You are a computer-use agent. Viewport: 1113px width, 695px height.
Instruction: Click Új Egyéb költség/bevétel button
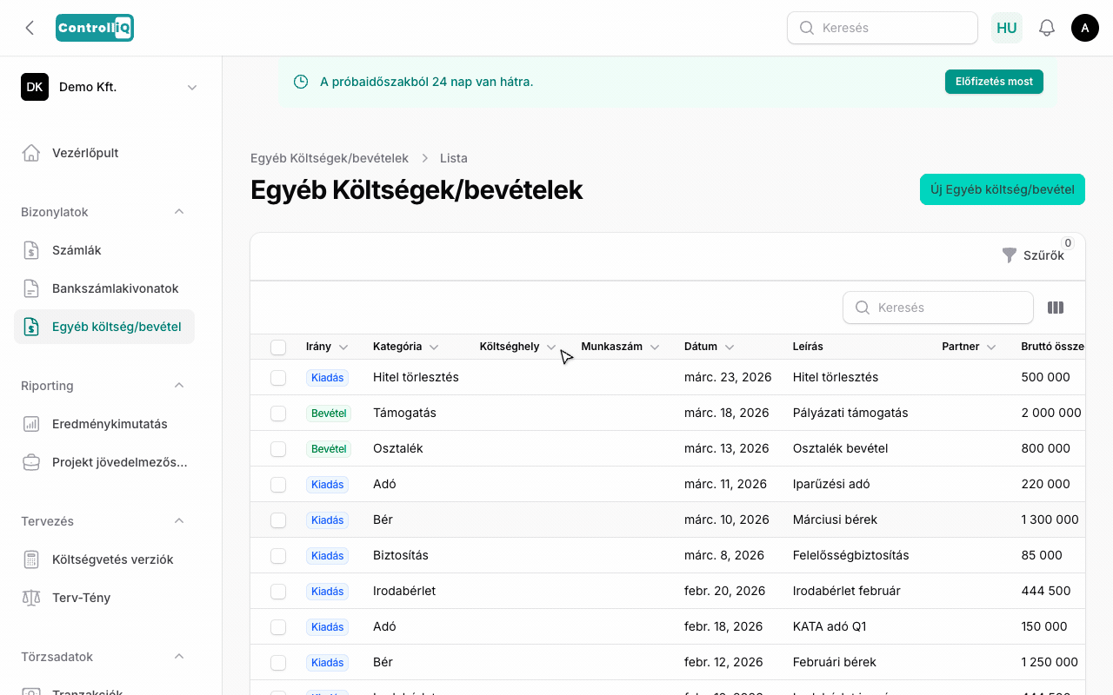(1003, 189)
